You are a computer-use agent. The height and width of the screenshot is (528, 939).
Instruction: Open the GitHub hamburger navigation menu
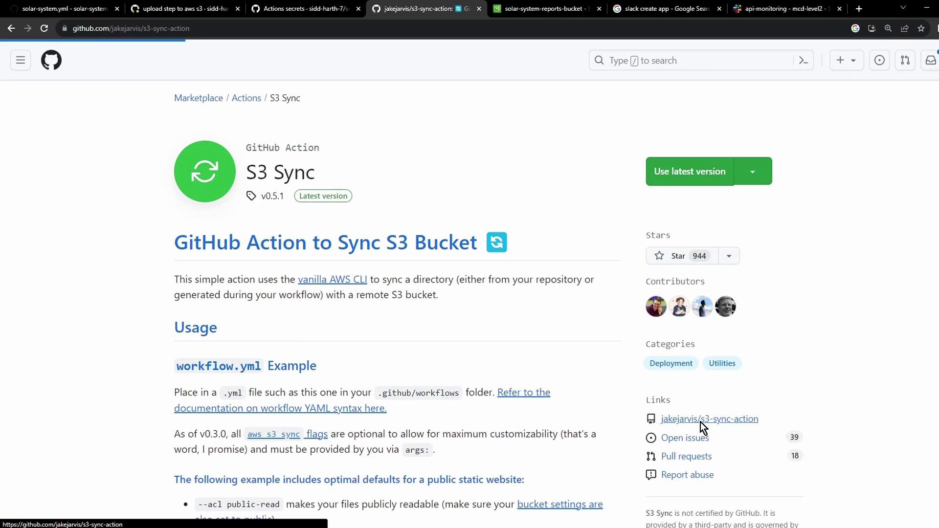pyautogui.click(x=21, y=60)
